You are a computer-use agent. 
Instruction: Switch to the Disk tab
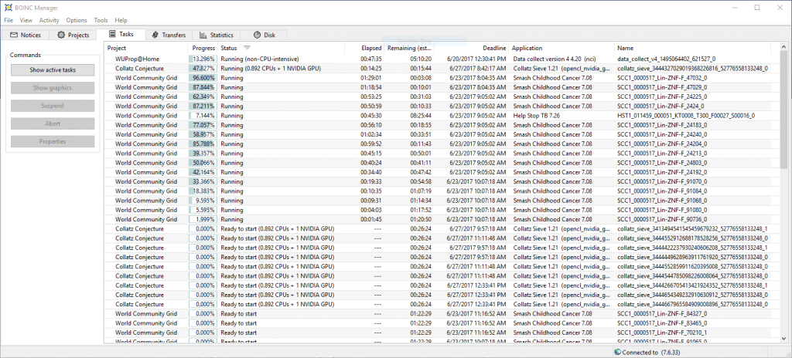[264, 35]
